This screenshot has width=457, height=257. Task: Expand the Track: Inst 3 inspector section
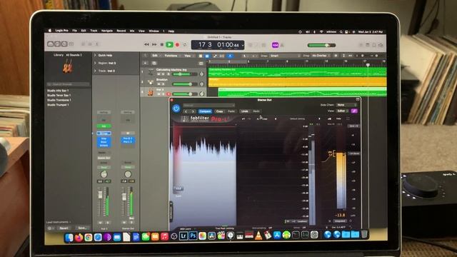click(95, 71)
